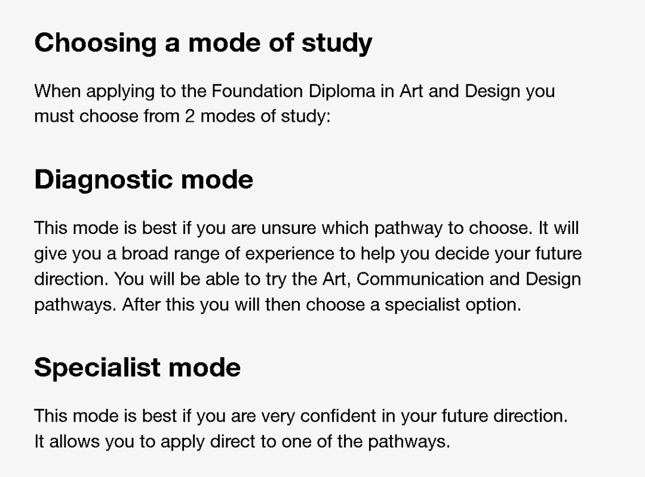Viewport: 645px width, 477px height.
Task: Click the 'Specialist mode' heading
Action: tap(137, 367)
